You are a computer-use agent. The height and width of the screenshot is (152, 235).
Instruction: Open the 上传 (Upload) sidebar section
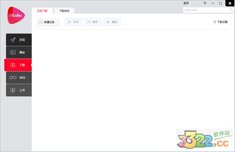click(19, 90)
